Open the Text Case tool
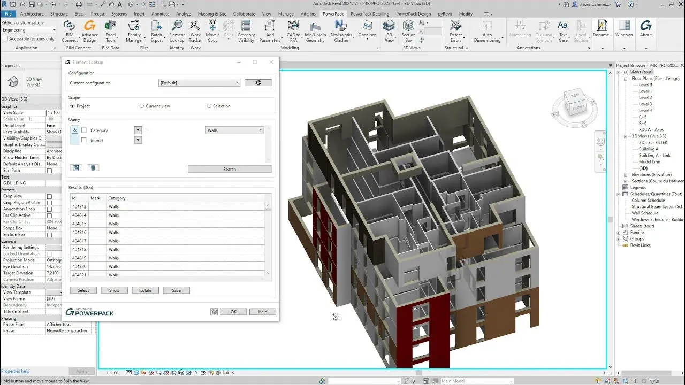 pos(563,32)
